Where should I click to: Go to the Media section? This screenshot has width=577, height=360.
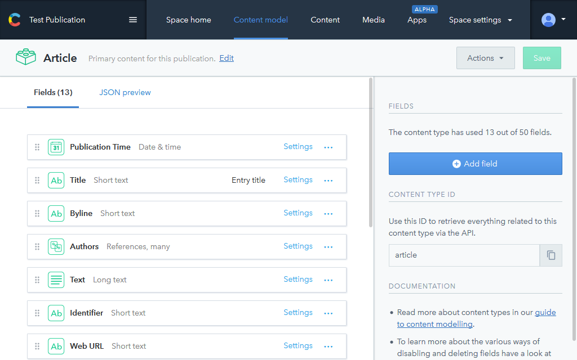pyautogui.click(x=374, y=20)
